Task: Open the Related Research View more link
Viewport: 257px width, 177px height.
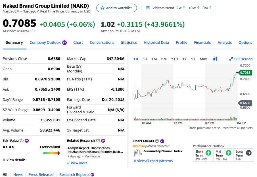Action: [79, 163]
